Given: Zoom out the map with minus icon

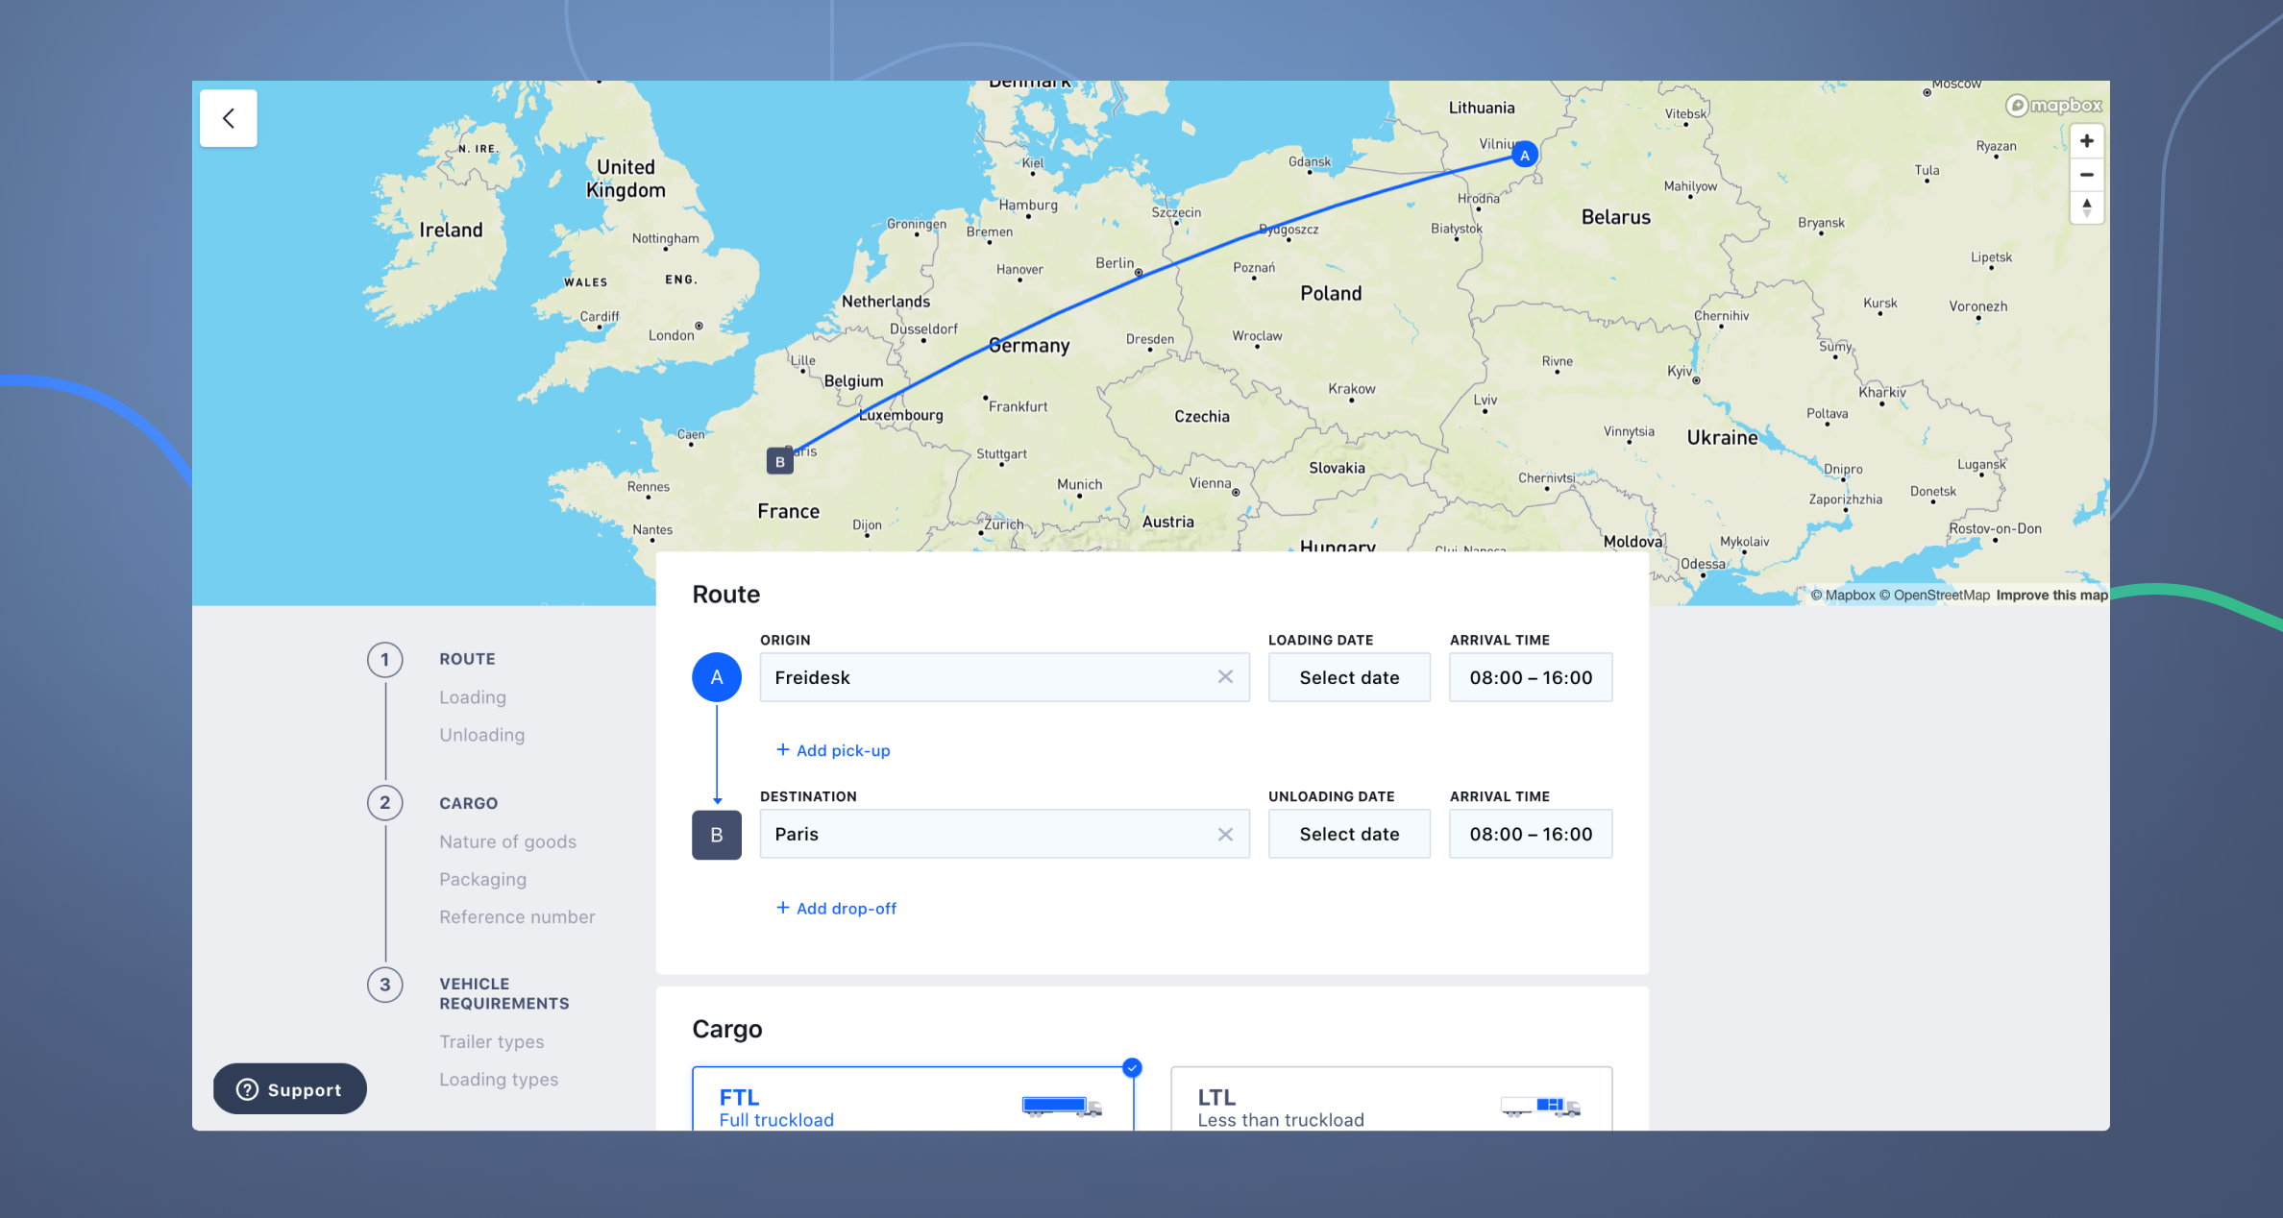Looking at the screenshot, I should [2086, 175].
